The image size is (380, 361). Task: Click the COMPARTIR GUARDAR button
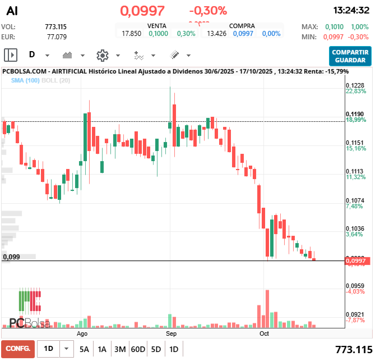(x=350, y=56)
